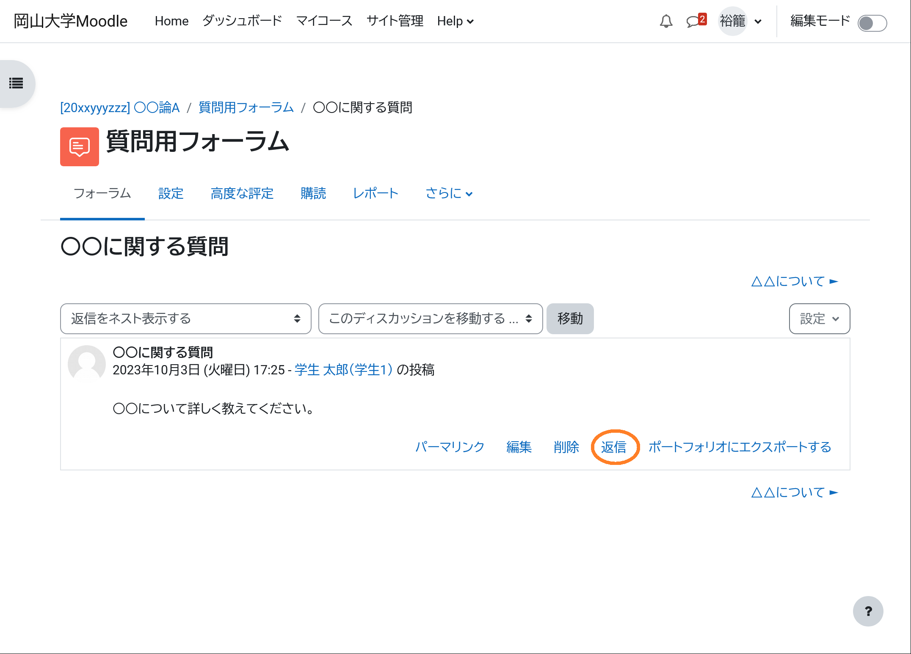The height and width of the screenshot is (654, 911).
Task: Open マイコース in the top navigation
Action: (x=324, y=21)
